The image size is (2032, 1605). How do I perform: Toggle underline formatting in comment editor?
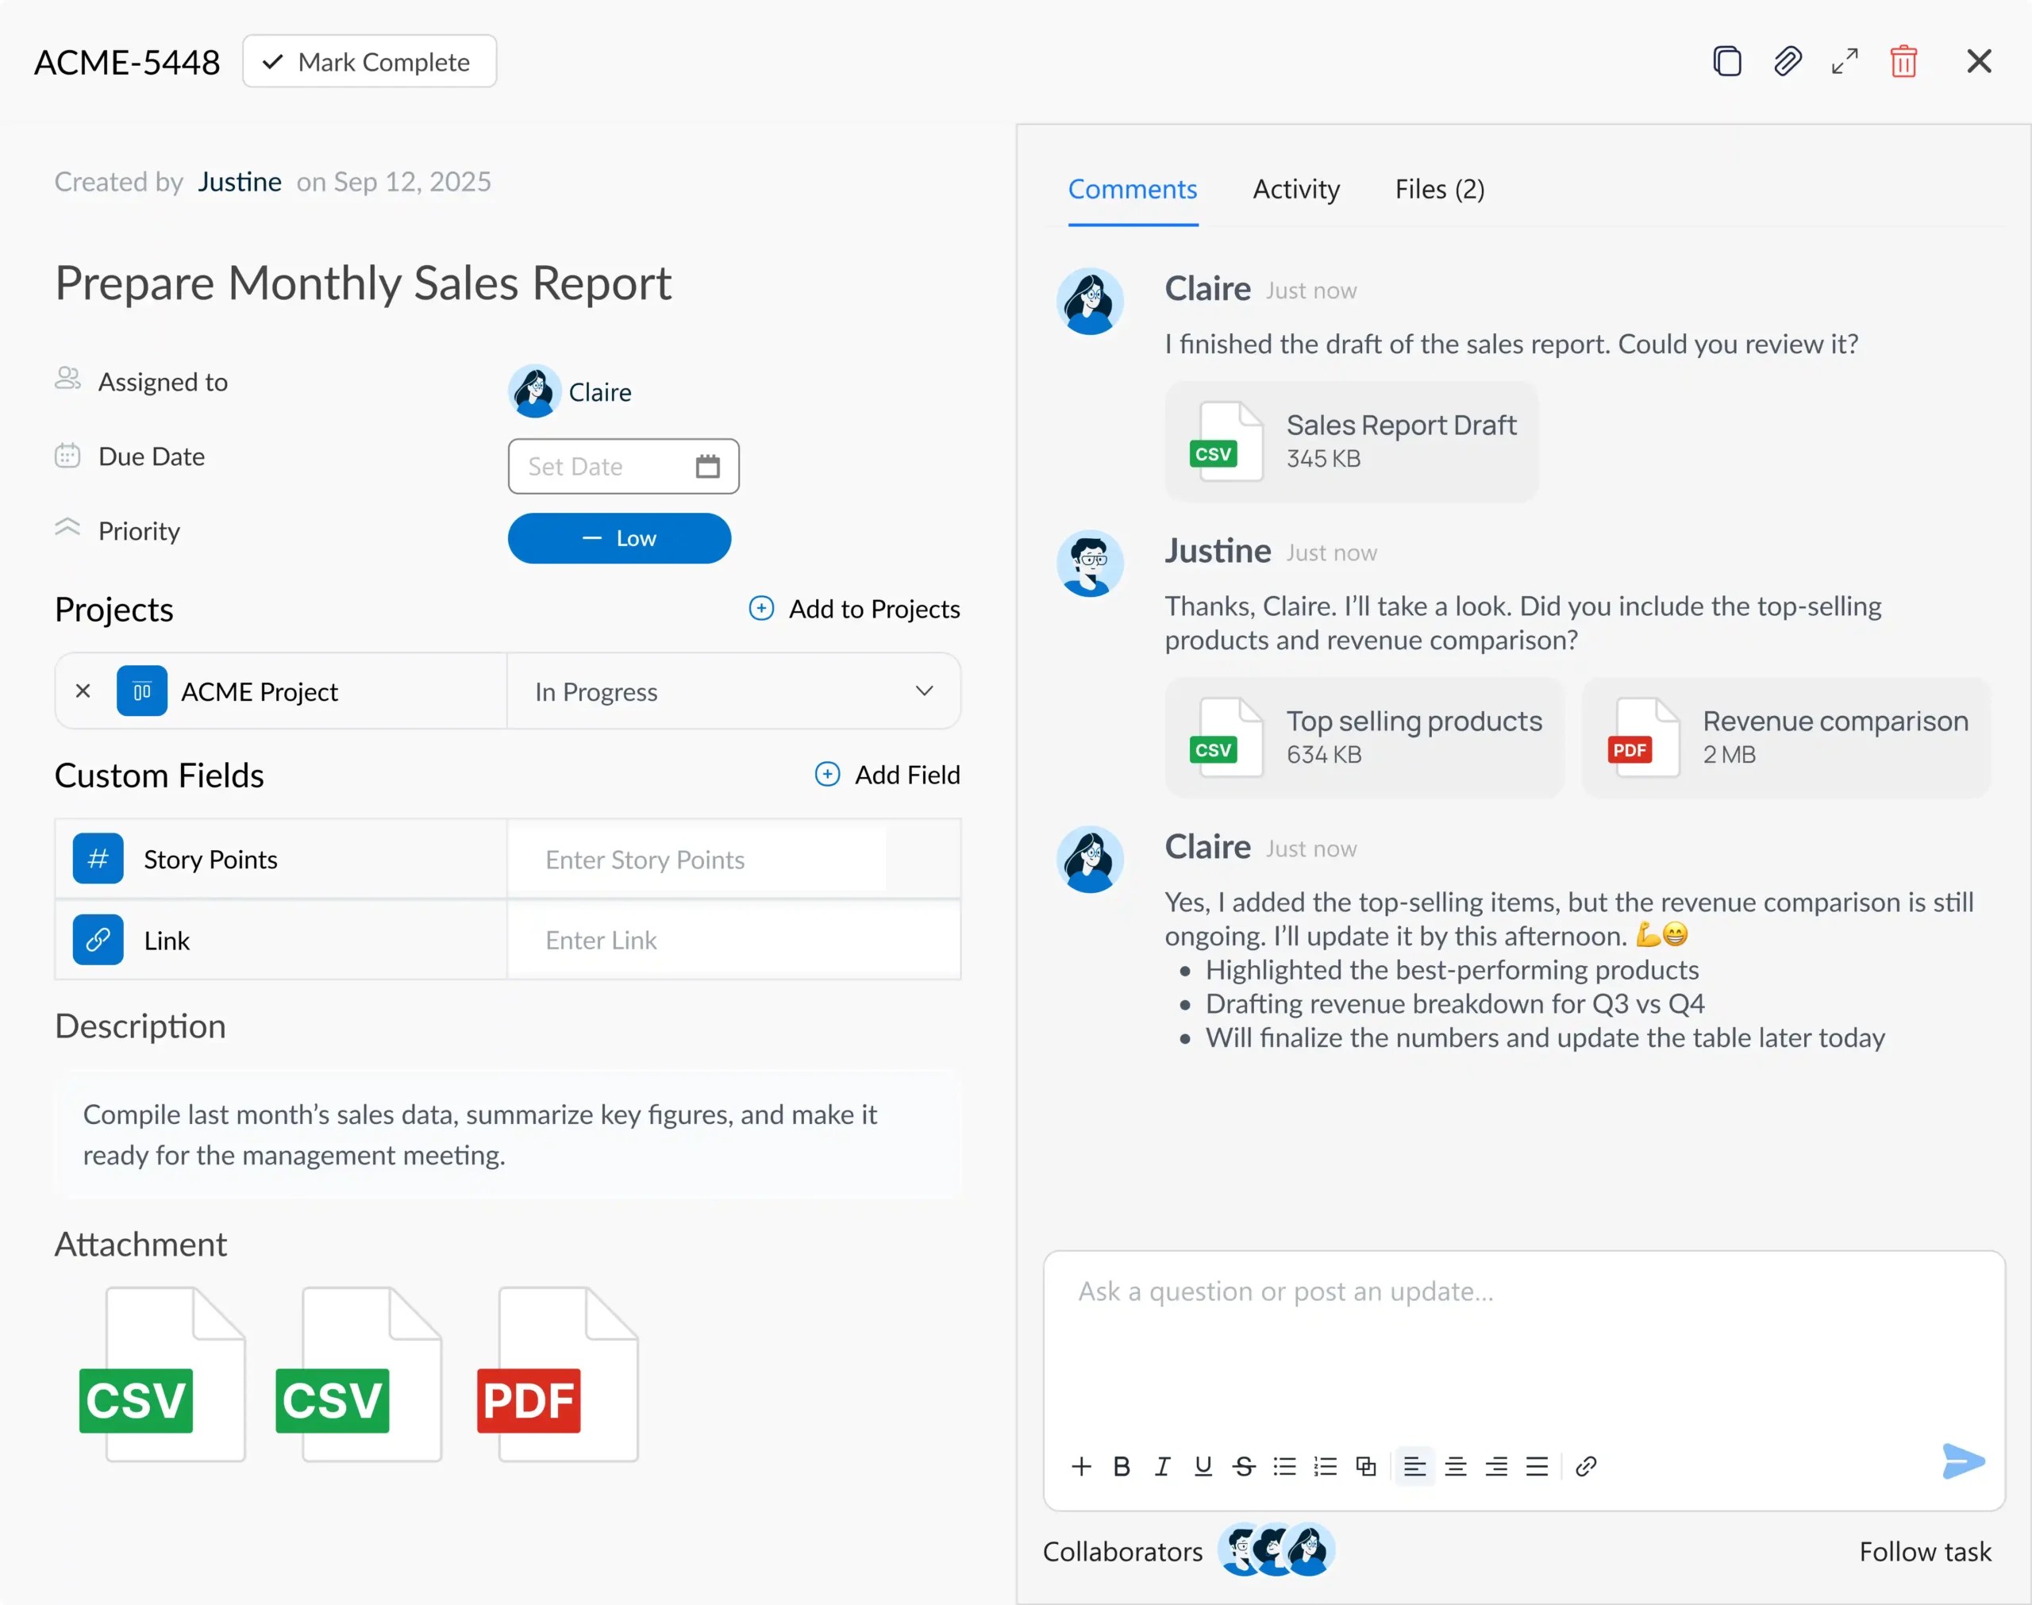pos(1203,1466)
